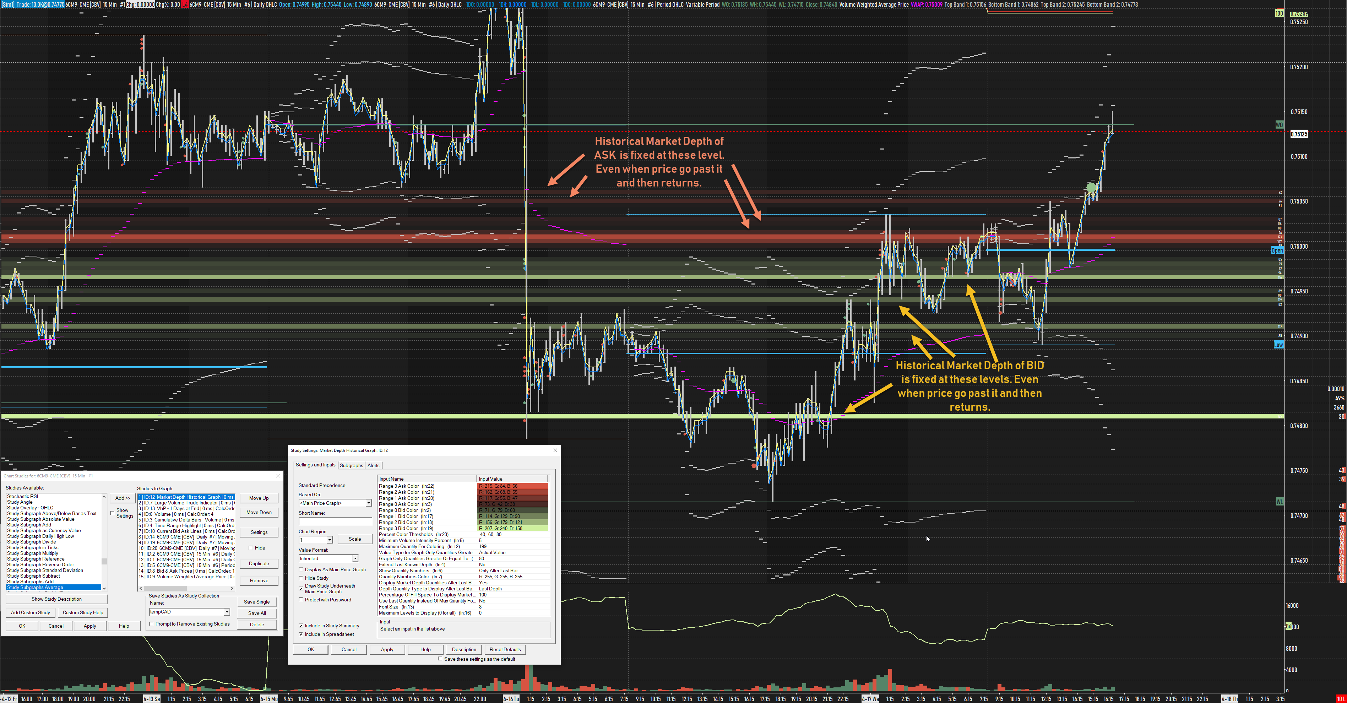
Task: Click the Studies Available down scroll arrow
Action: [104, 588]
